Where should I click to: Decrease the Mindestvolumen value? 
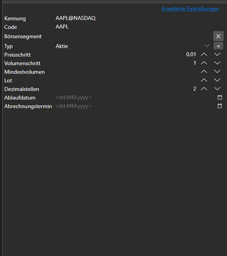point(217,72)
